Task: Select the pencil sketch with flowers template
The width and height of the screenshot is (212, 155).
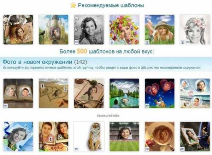Action: pyautogui.click(x=195, y=30)
